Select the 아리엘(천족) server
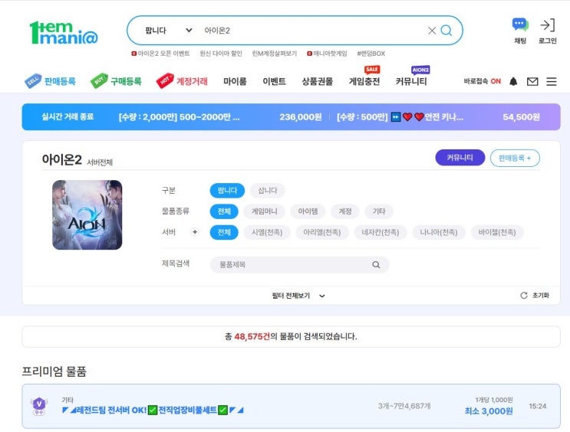This screenshot has height=432, width=570. (322, 232)
